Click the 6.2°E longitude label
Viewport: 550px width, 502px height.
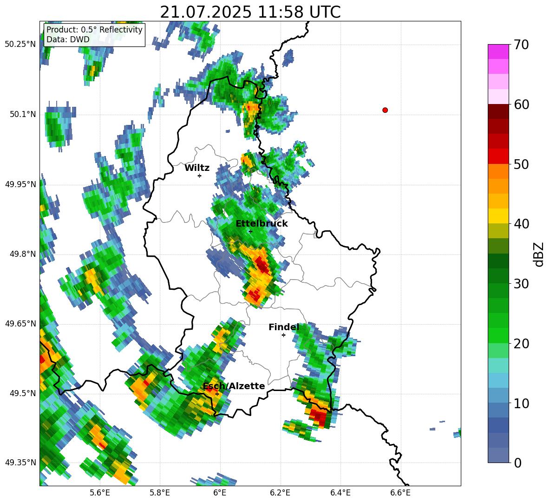[x=280, y=493]
